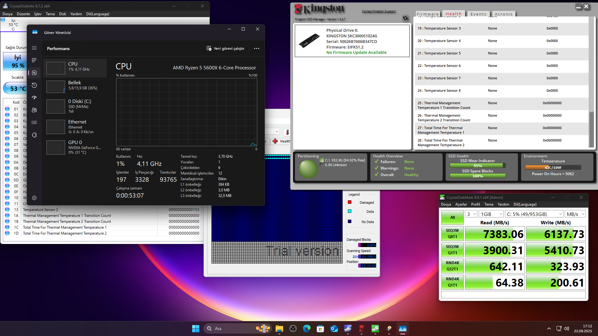The height and width of the screenshot is (336, 598).
Task: Open File Explorer from the taskbar
Action: [x=279, y=329]
